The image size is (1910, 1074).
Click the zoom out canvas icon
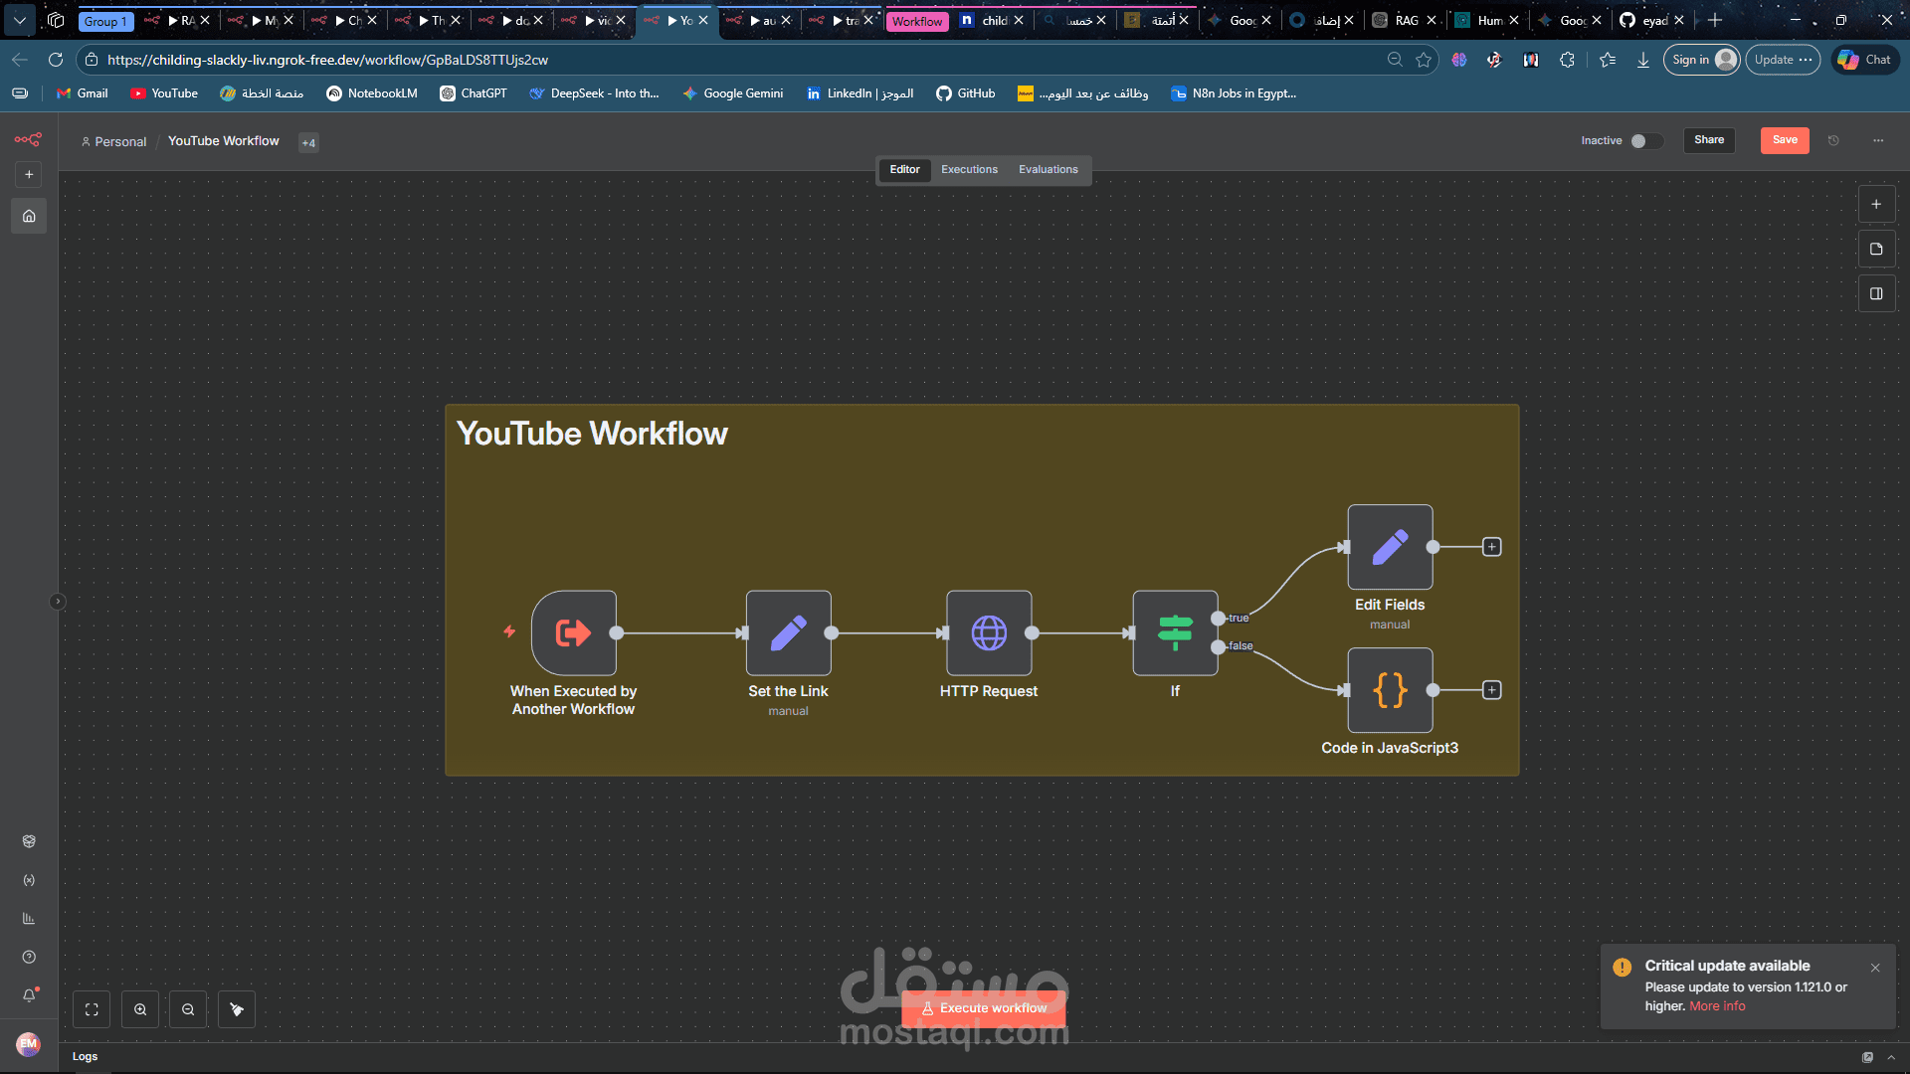pyautogui.click(x=188, y=1009)
